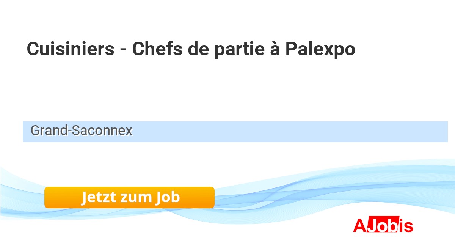Open the AJobis logo
The width and height of the screenshot is (455, 239).
(383, 225)
